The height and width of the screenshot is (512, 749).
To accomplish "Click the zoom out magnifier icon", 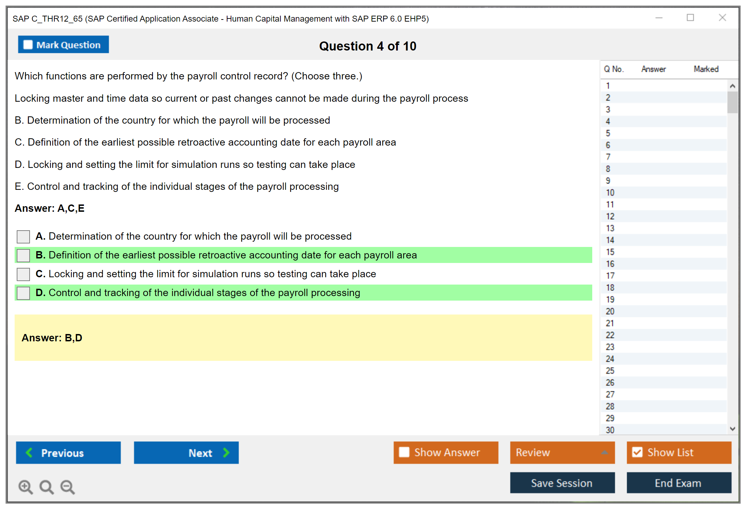I will 67,487.
